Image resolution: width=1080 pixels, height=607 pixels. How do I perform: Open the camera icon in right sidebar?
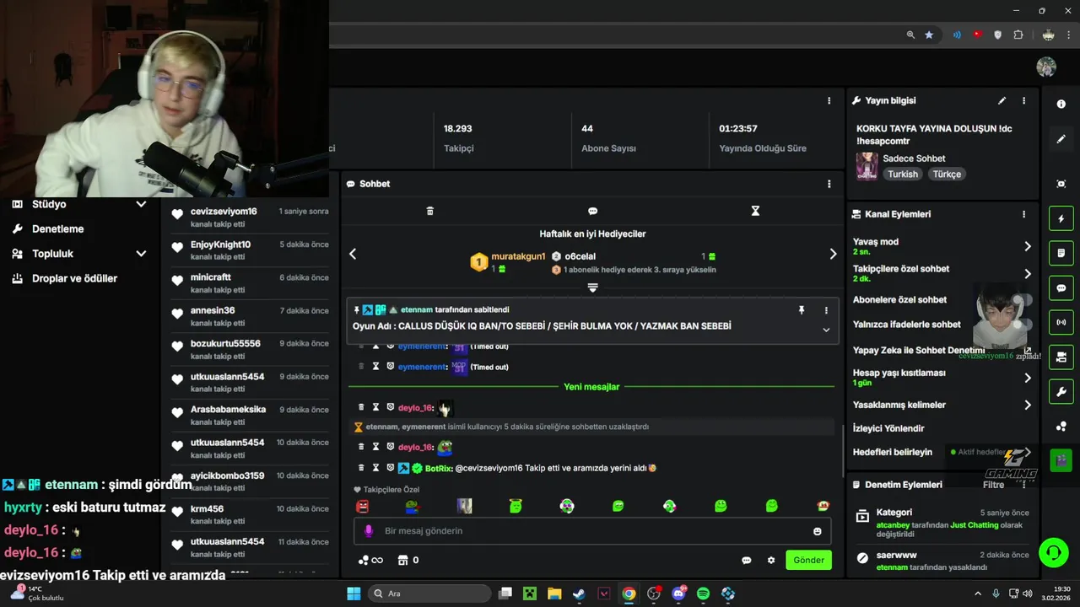[1061, 357]
